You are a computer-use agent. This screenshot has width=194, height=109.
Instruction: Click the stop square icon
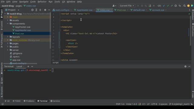pyautogui.click(x=154, y=6)
